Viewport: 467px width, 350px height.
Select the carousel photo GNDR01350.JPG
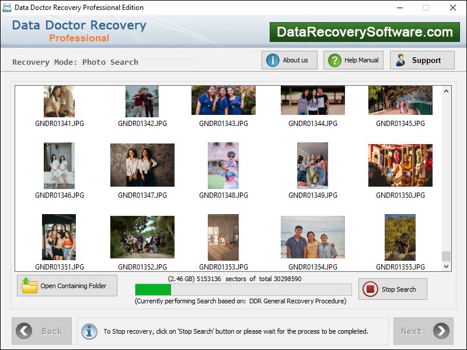[x=400, y=165]
